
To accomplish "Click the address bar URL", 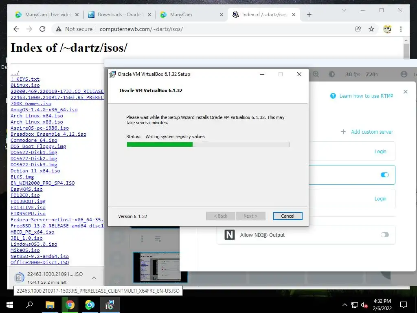I will tap(141, 29).
